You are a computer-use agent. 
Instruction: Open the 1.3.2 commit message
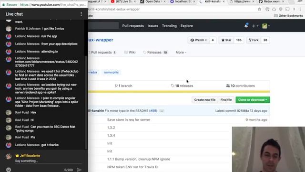111,128
